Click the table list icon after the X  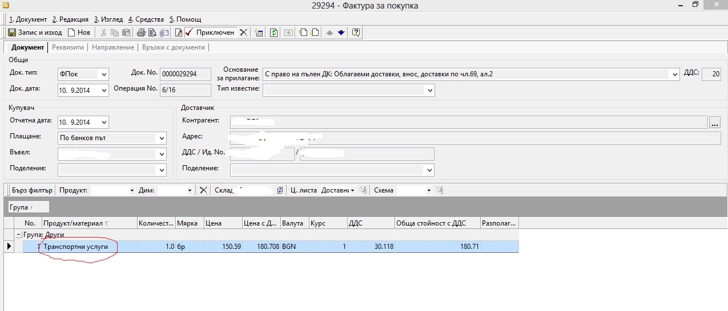tap(259, 32)
